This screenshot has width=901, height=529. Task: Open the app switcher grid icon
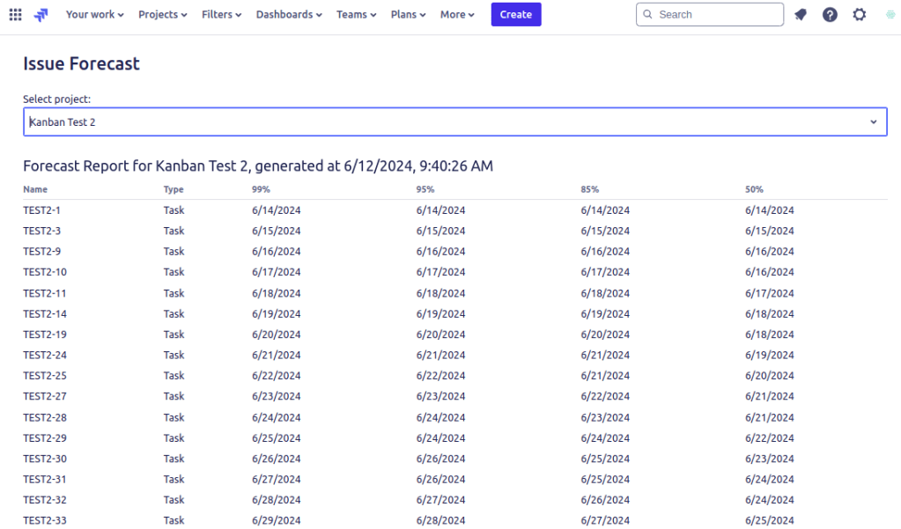15,14
